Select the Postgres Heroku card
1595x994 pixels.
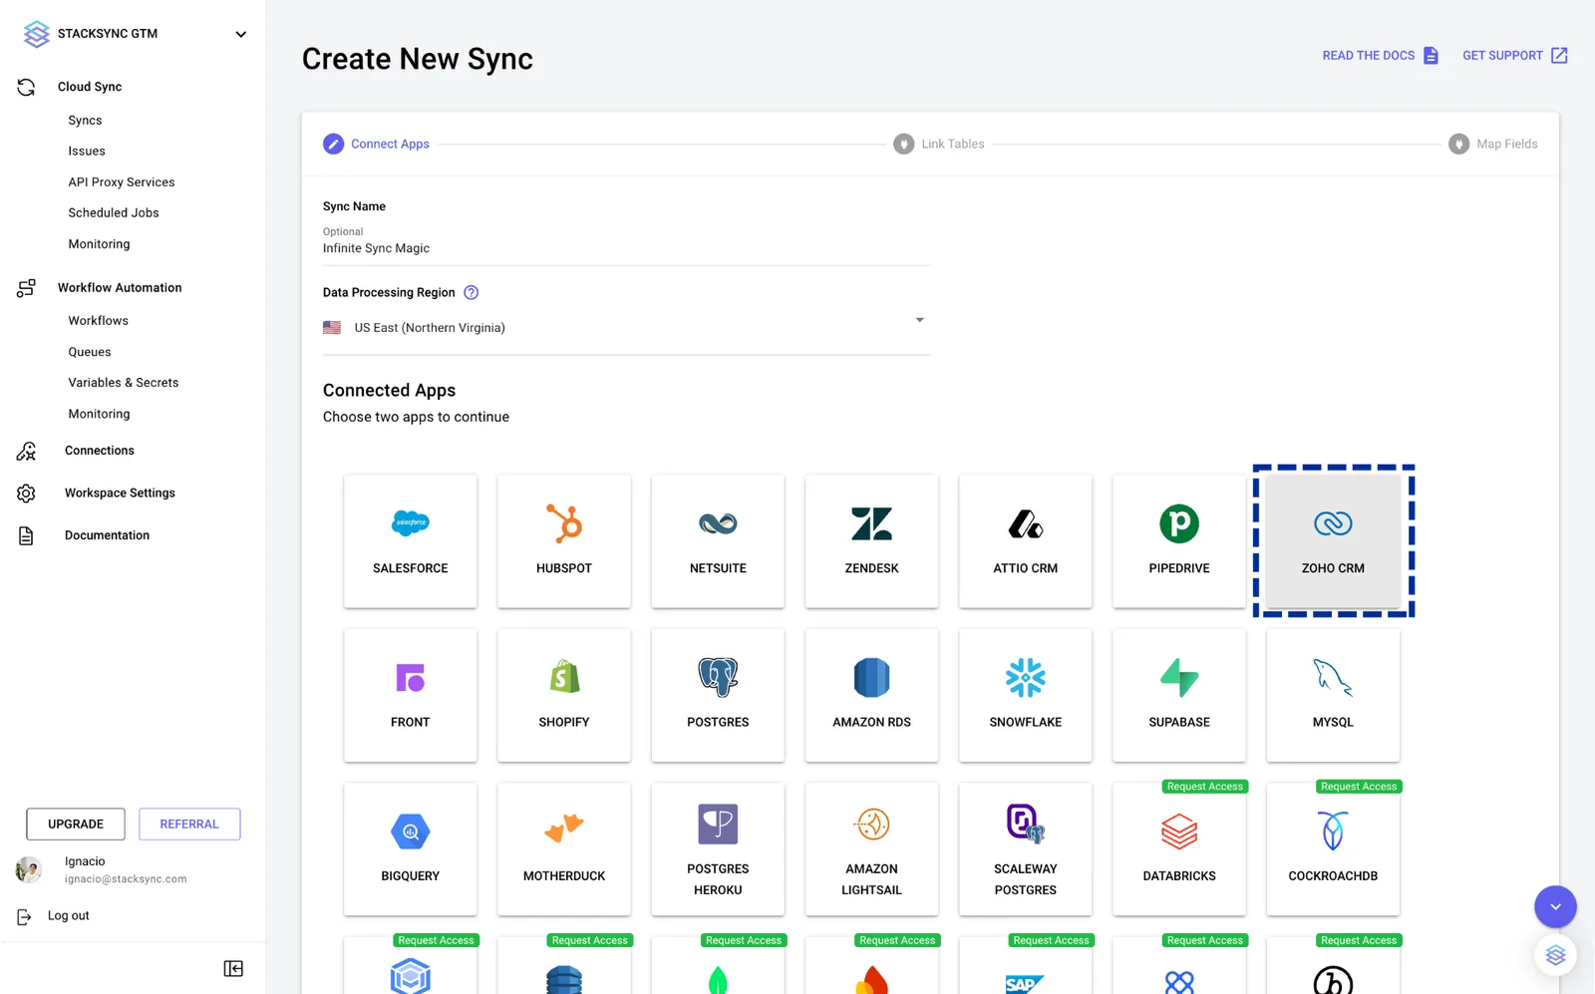pos(718,848)
